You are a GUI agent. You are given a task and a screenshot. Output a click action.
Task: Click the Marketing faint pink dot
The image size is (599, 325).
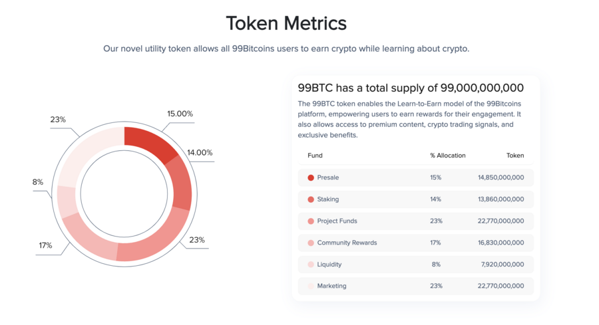[x=311, y=286]
